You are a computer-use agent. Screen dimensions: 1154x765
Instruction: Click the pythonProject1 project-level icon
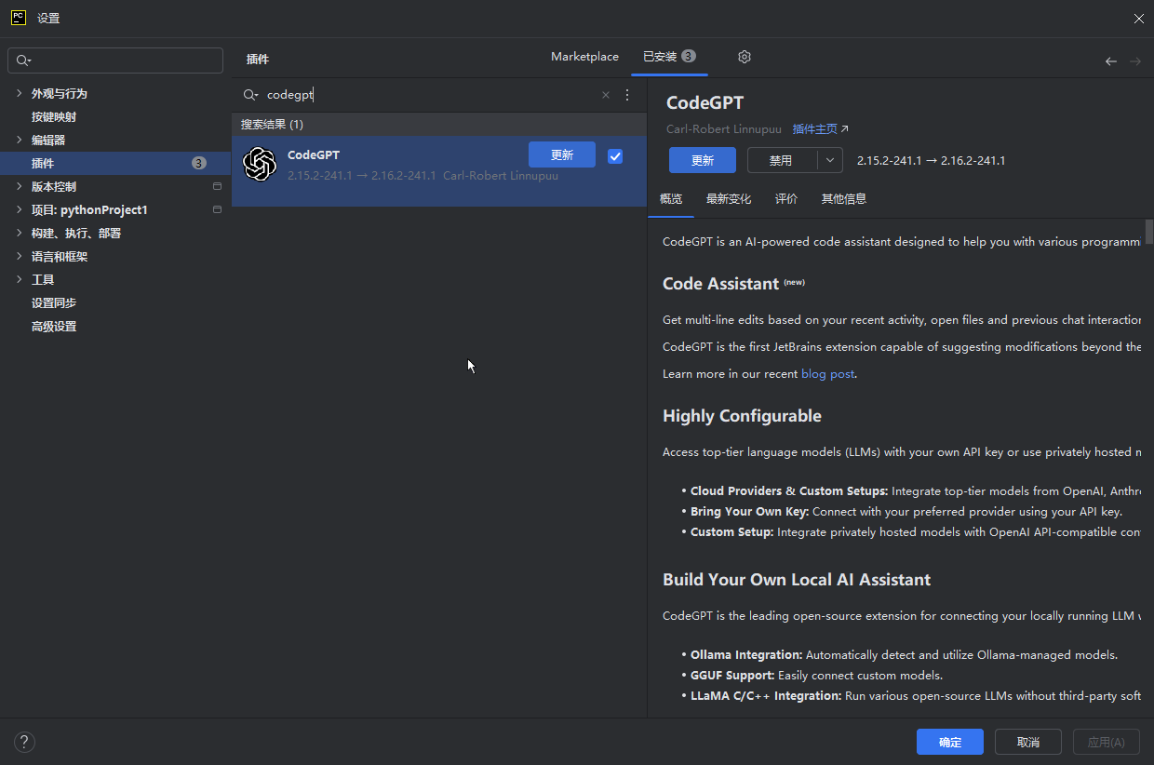pos(217,209)
